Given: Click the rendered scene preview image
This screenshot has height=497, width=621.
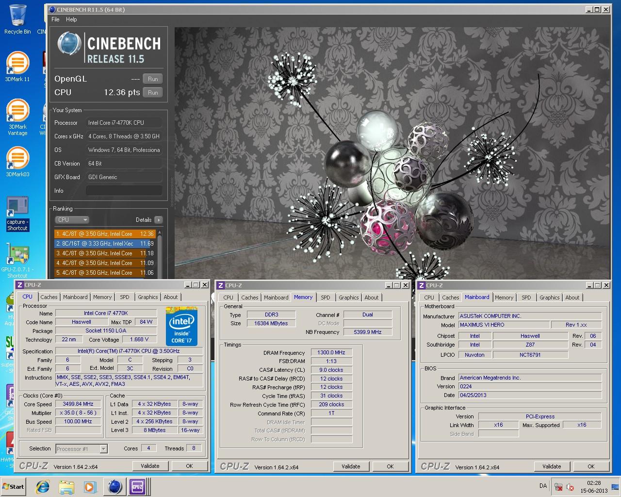Looking at the screenshot, I should click(x=392, y=153).
